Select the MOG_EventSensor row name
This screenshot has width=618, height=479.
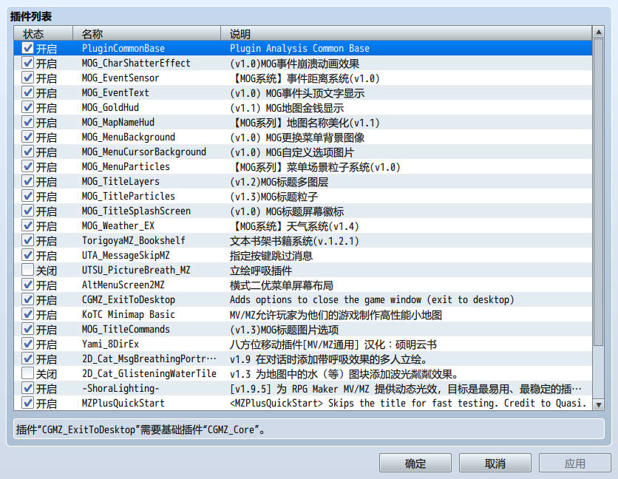(x=120, y=78)
